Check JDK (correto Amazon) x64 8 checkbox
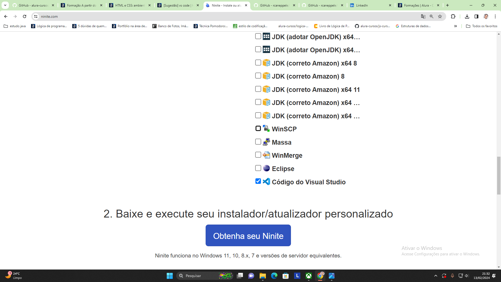Viewport: 501px width, 282px height. pyautogui.click(x=258, y=63)
